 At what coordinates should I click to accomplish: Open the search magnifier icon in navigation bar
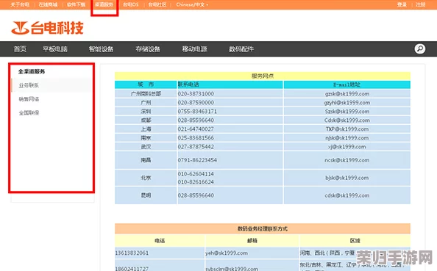[420, 48]
